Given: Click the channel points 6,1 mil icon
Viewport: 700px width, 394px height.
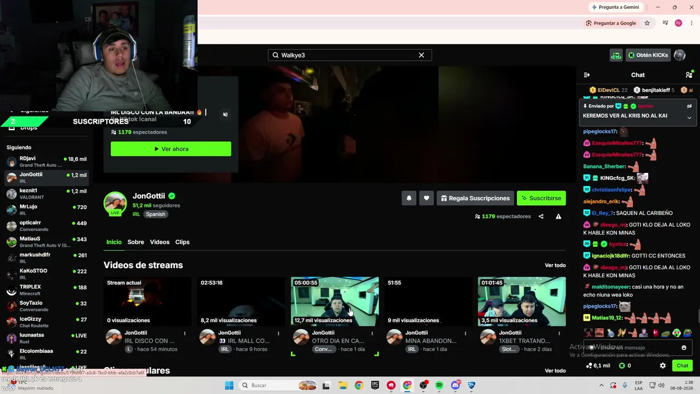Looking at the screenshot, I should 597,366.
